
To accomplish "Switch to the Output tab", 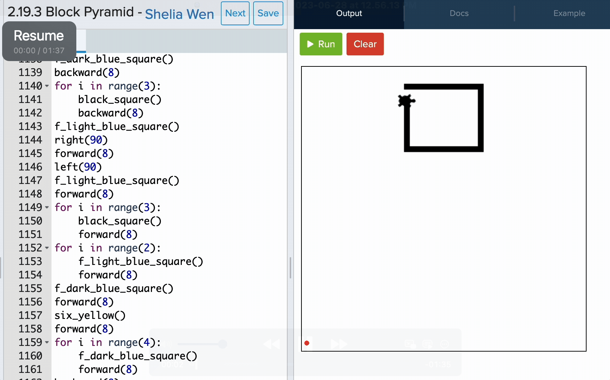I will 349,13.
